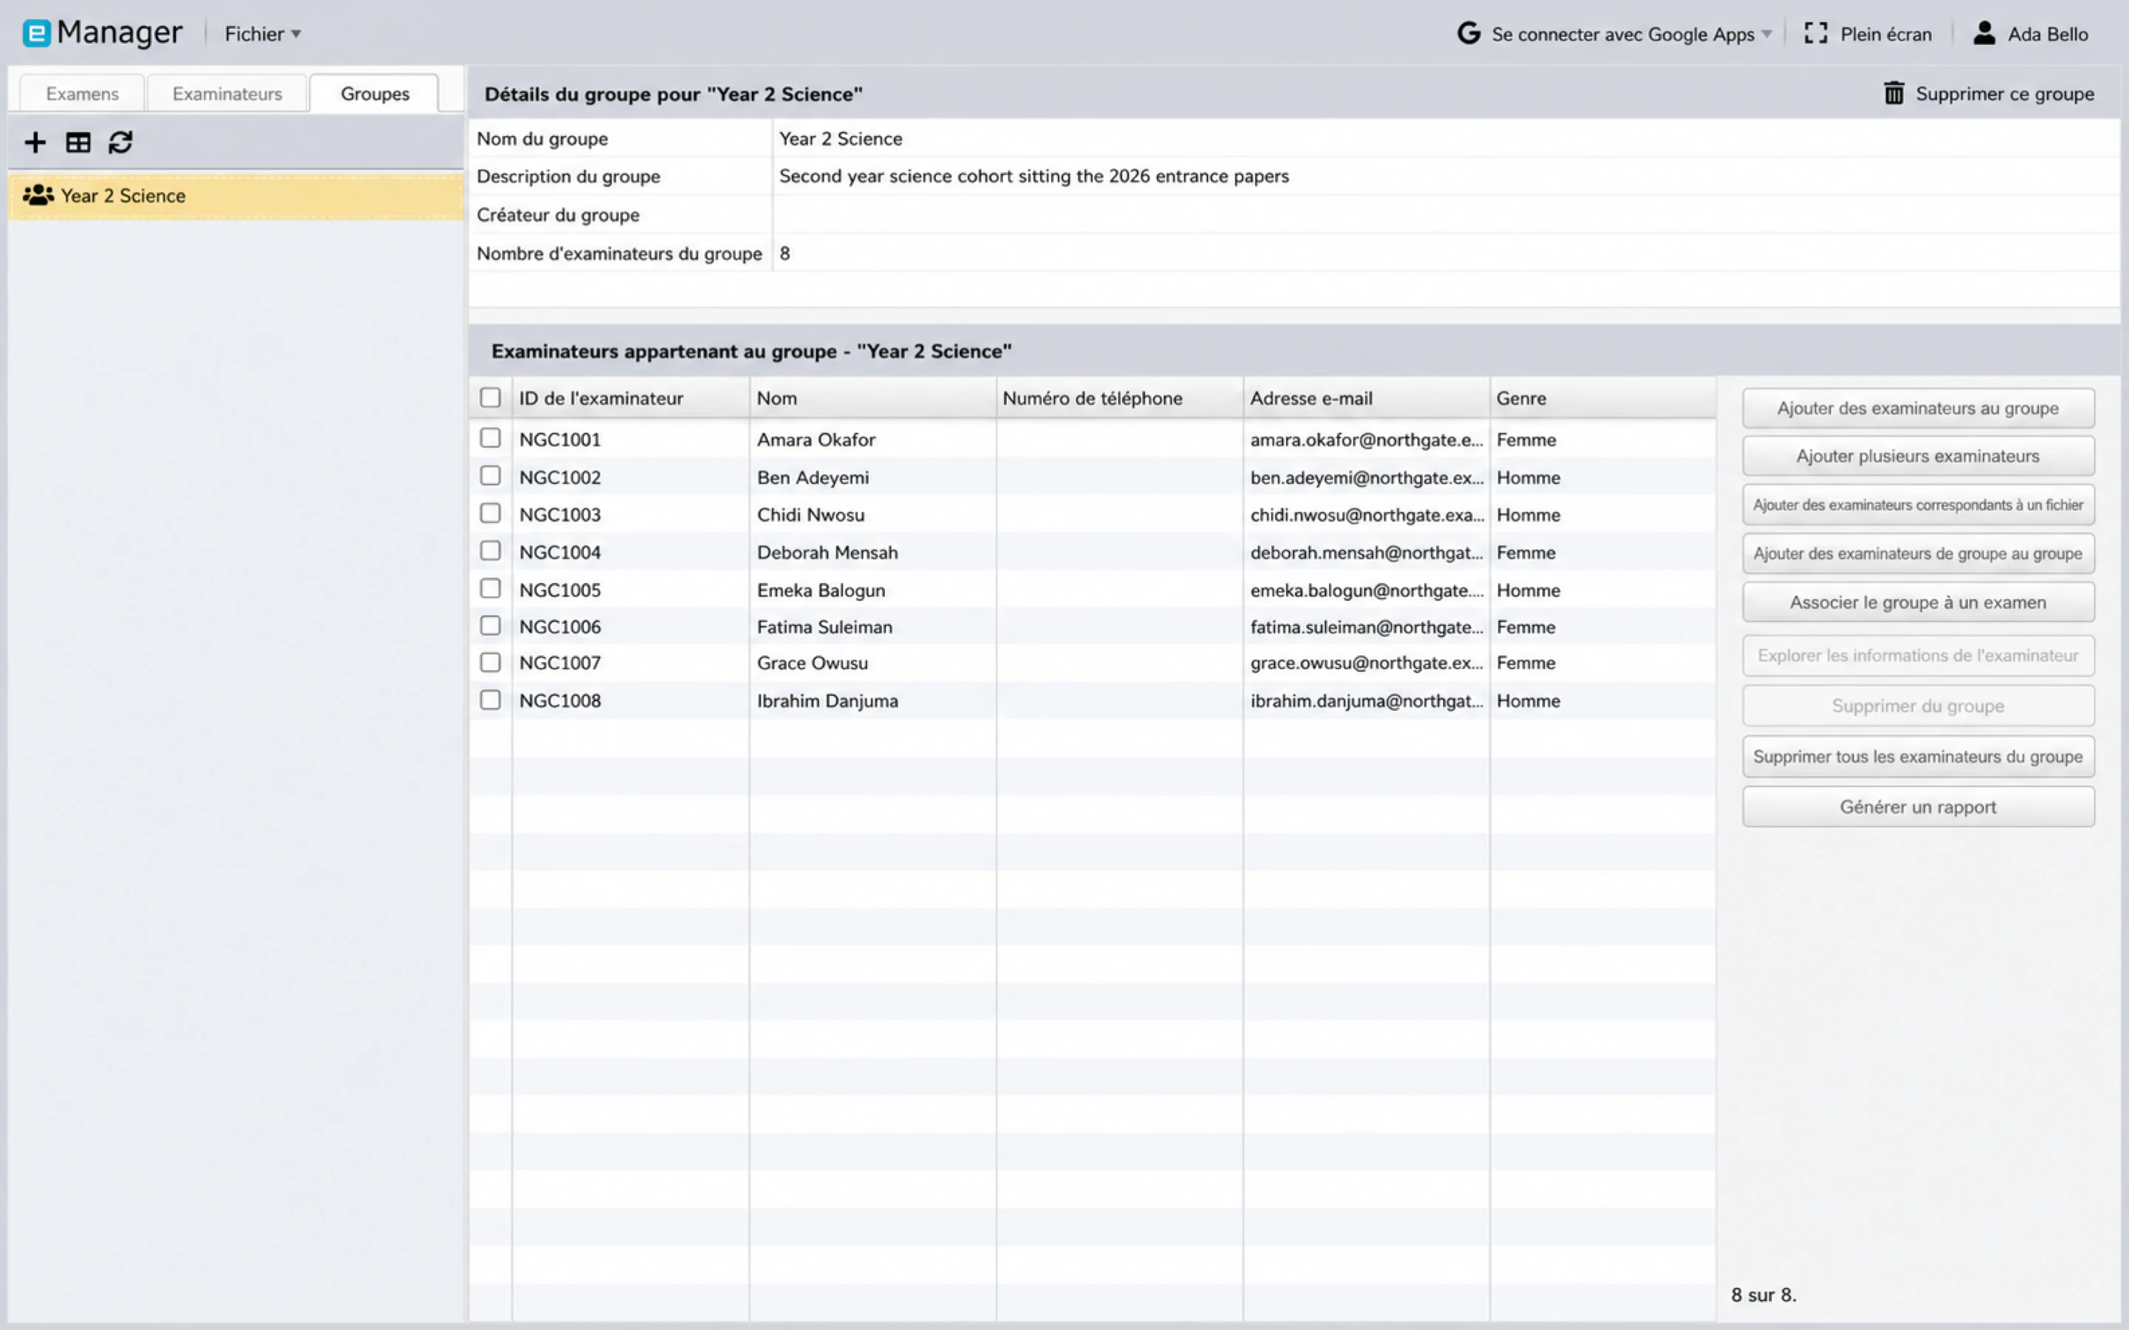The width and height of the screenshot is (2129, 1330).
Task: Toggle the select-all header checkbox
Action: point(490,398)
